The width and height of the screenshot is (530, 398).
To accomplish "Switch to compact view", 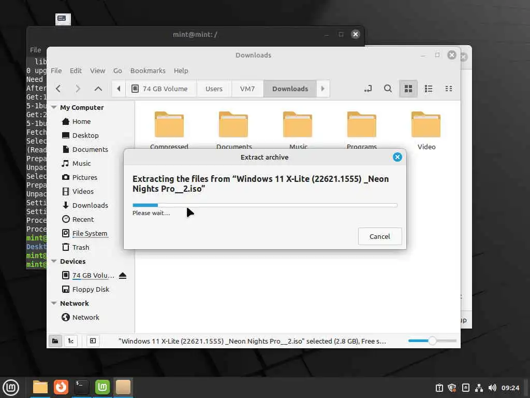I will (x=449, y=89).
